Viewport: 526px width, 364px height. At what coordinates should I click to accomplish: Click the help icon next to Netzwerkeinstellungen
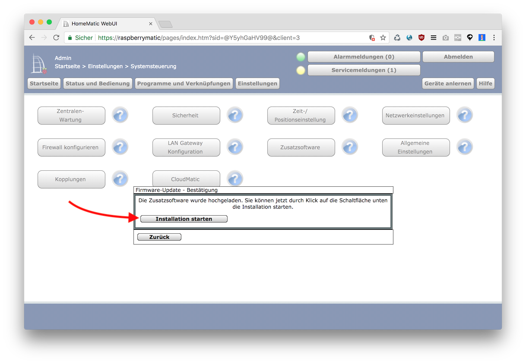tap(465, 115)
